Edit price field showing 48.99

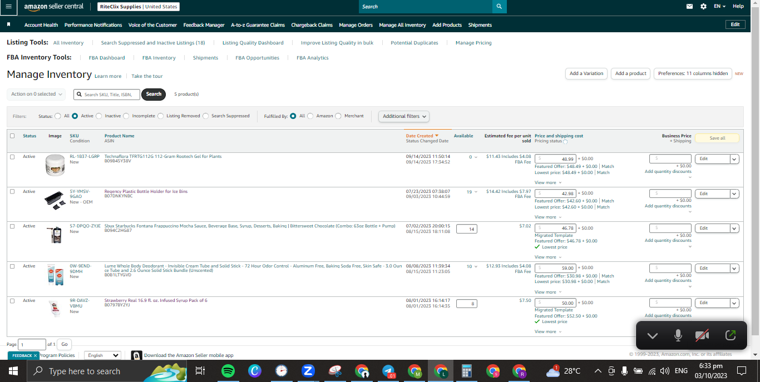pyautogui.click(x=555, y=159)
